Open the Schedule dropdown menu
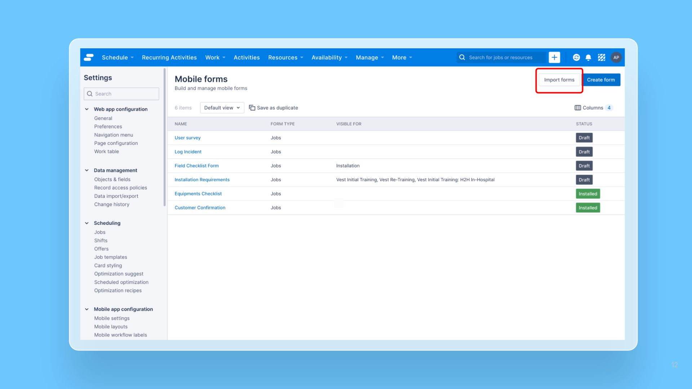The height and width of the screenshot is (389, 692). click(x=117, y=58)
